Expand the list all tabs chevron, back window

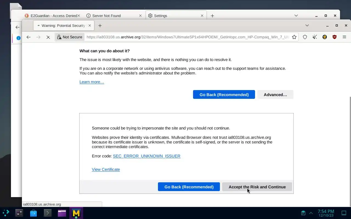tap(296, 16)
